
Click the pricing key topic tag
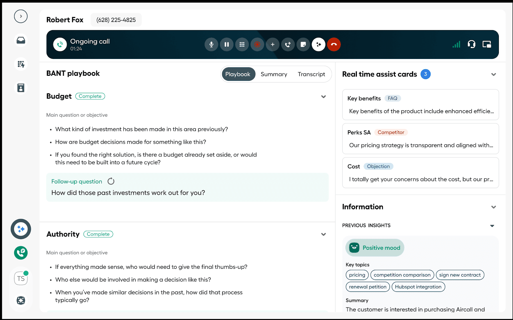pyautogui.click(x=357, y=275)
